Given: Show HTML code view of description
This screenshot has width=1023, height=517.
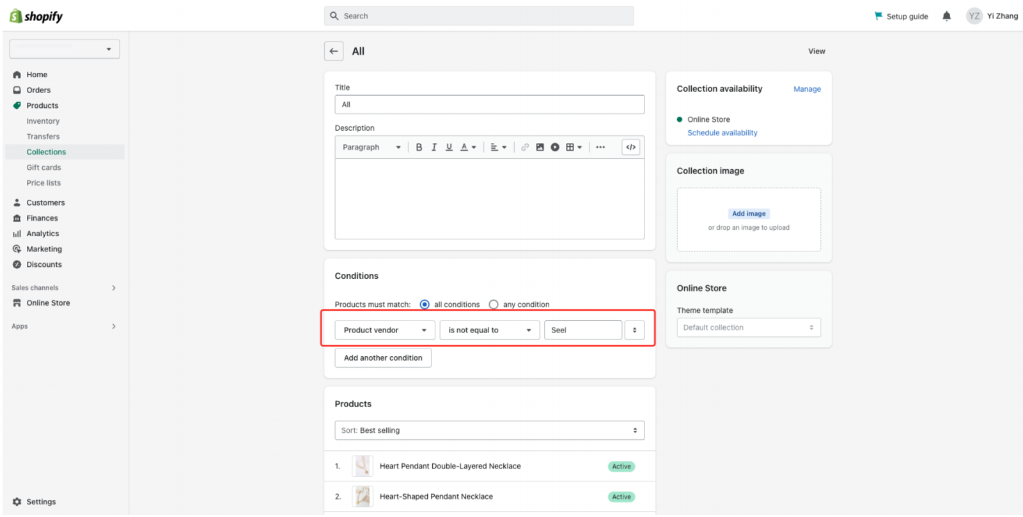Looking at the screenshot, I should coord(630,147).
